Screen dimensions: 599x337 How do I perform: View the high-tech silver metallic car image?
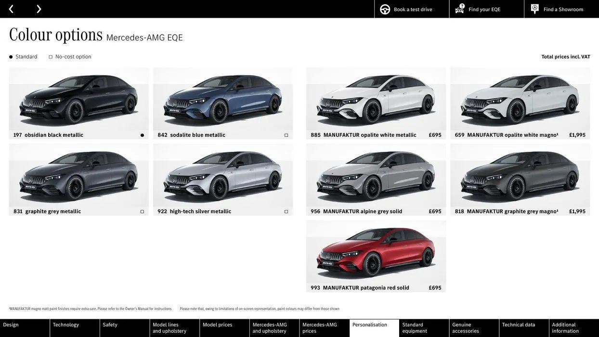[x=223, y=176]
